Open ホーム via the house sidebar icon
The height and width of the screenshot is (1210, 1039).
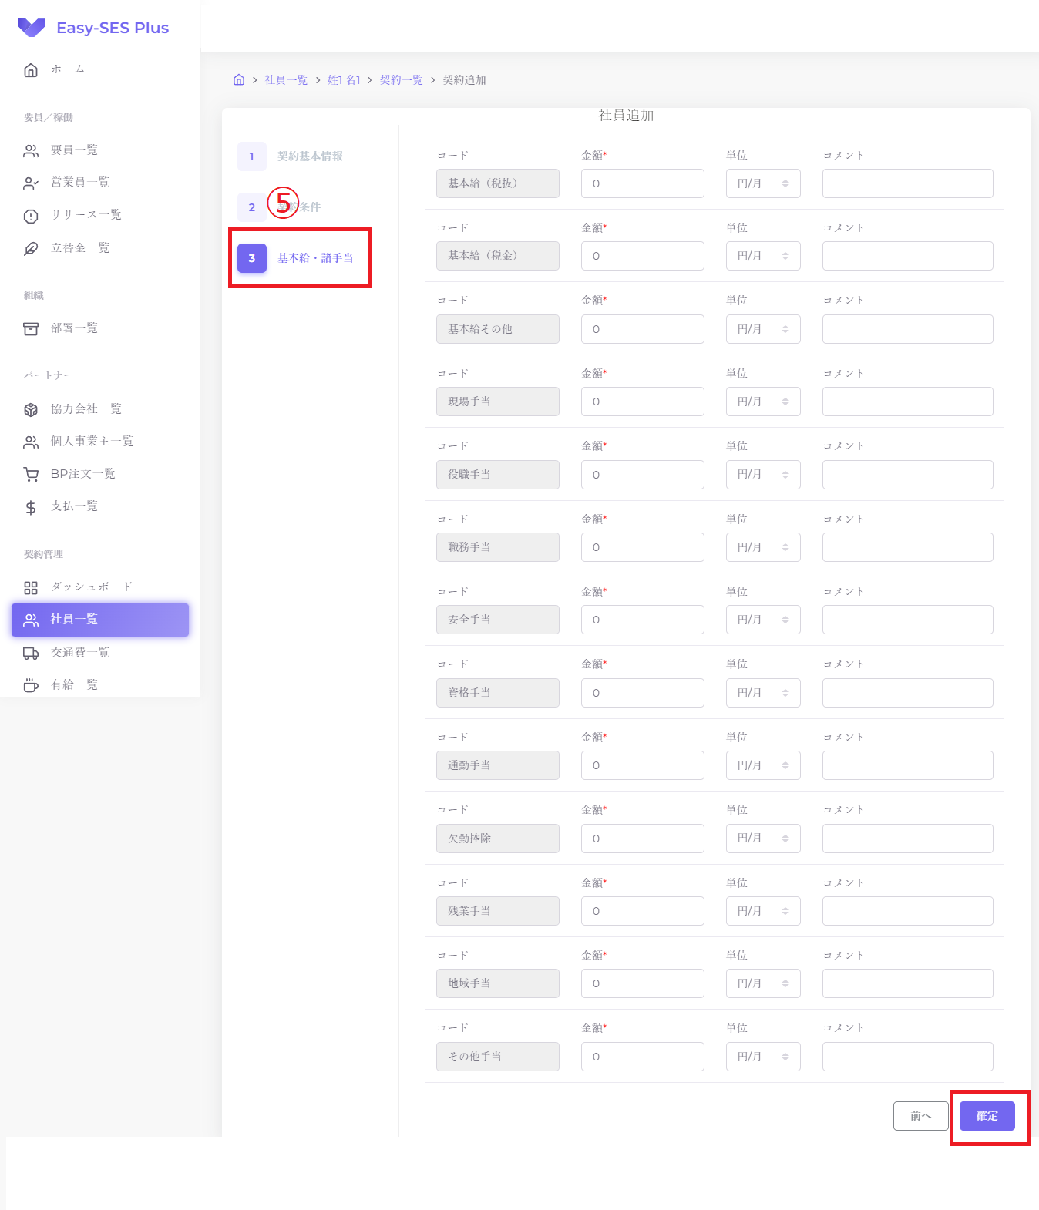(31, 70)
